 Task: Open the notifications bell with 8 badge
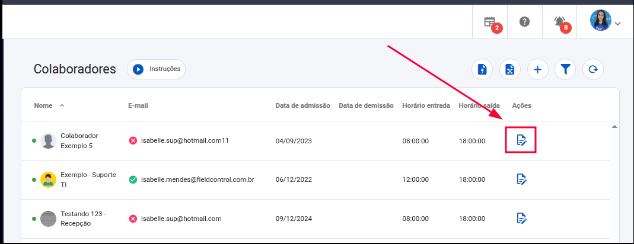point(559,22)
